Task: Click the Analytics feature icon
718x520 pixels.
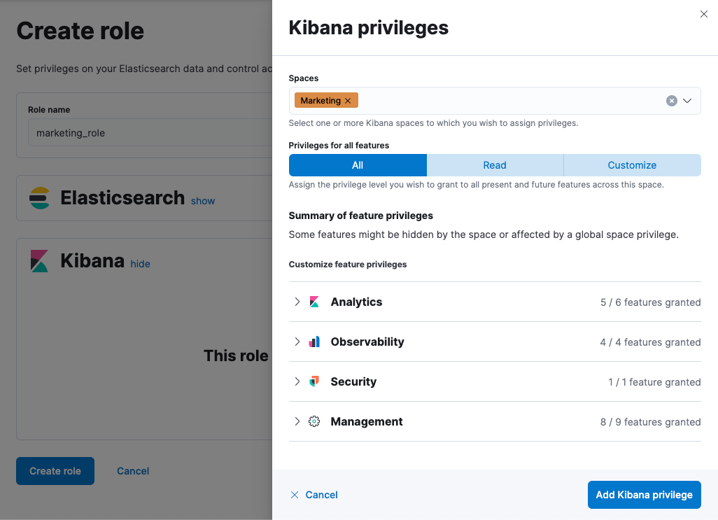Action: pyautogui.click(x=314, y=302)
